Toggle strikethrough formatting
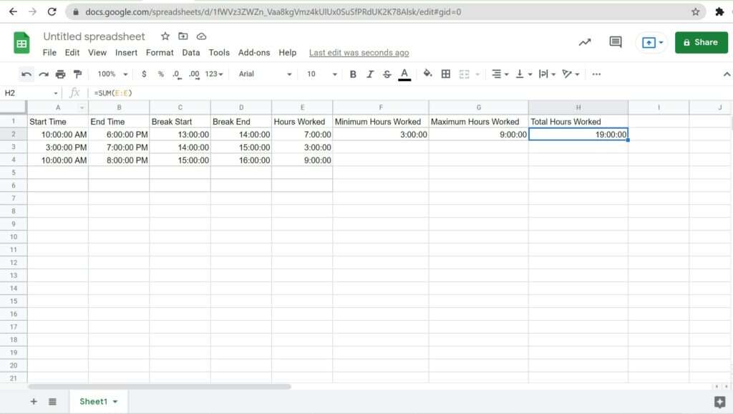Viewport: 733px width, 414px height. (387, 74)
